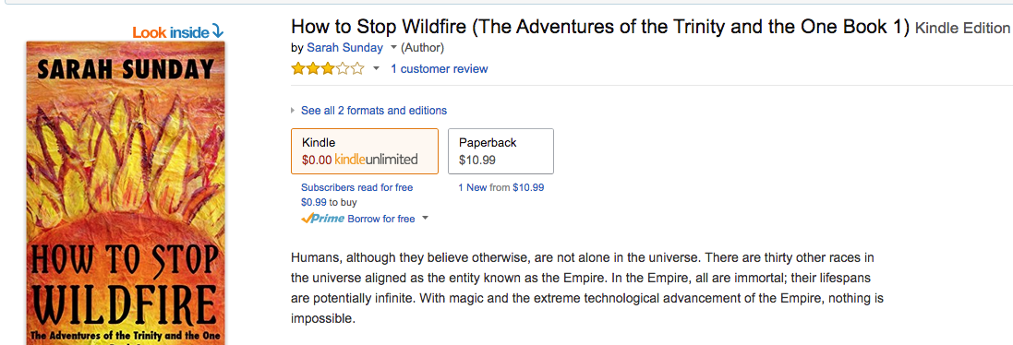The width and height of the screenshot is (1013, 345).
Task: Select the Paperback format option
Action: [x=501, y=151]
